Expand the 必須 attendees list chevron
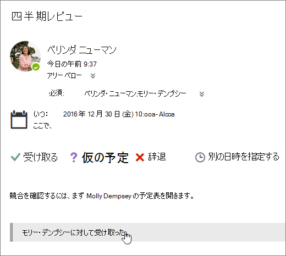Viewport: 286px width, 256px height. pyautogui.click(x=202, y=94)
